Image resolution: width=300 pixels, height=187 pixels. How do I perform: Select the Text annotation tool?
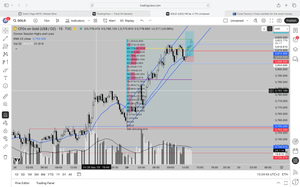pos(5,78)
